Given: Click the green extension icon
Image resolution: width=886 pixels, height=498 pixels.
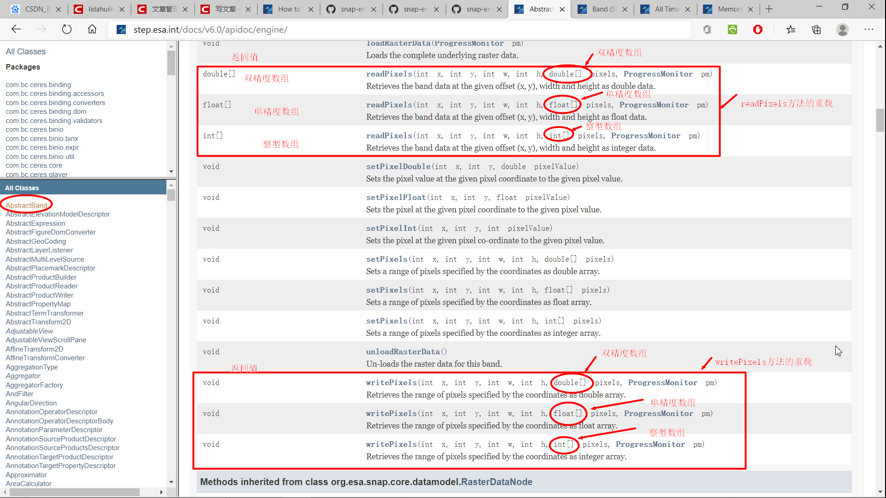Looking at the screenshot, I should click(x=732, y=29).
